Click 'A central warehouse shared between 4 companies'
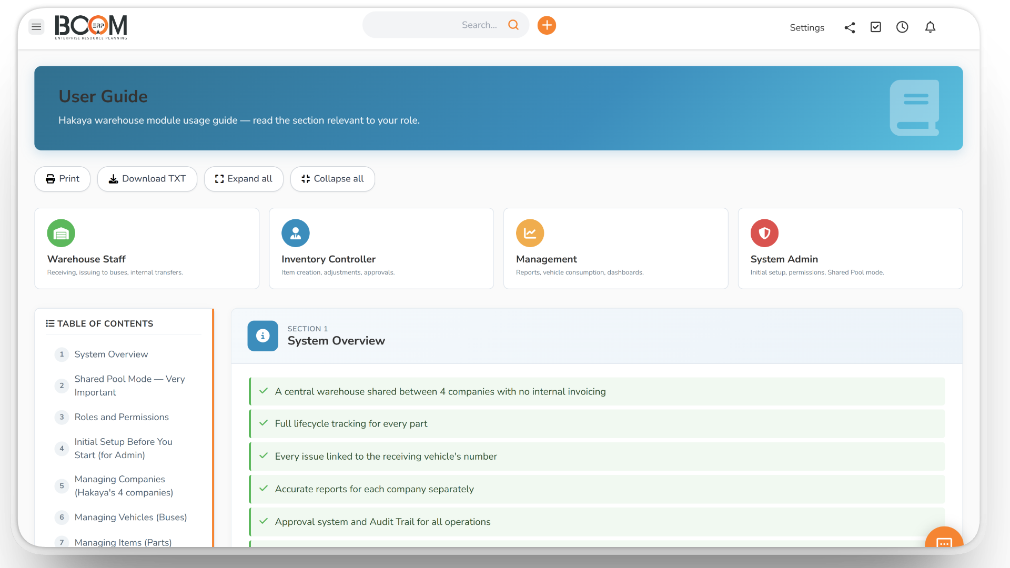Viewport: 1010px width, 568px height. (x=597, y=391)
